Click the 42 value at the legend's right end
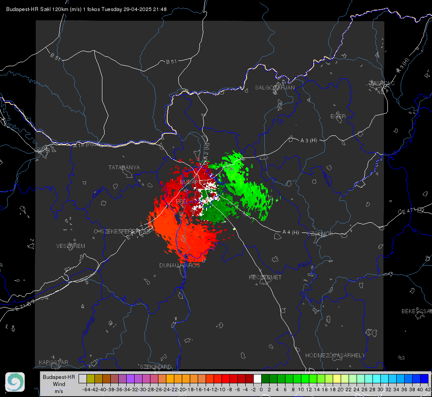 pyautogui.click(x=428, y=390)
